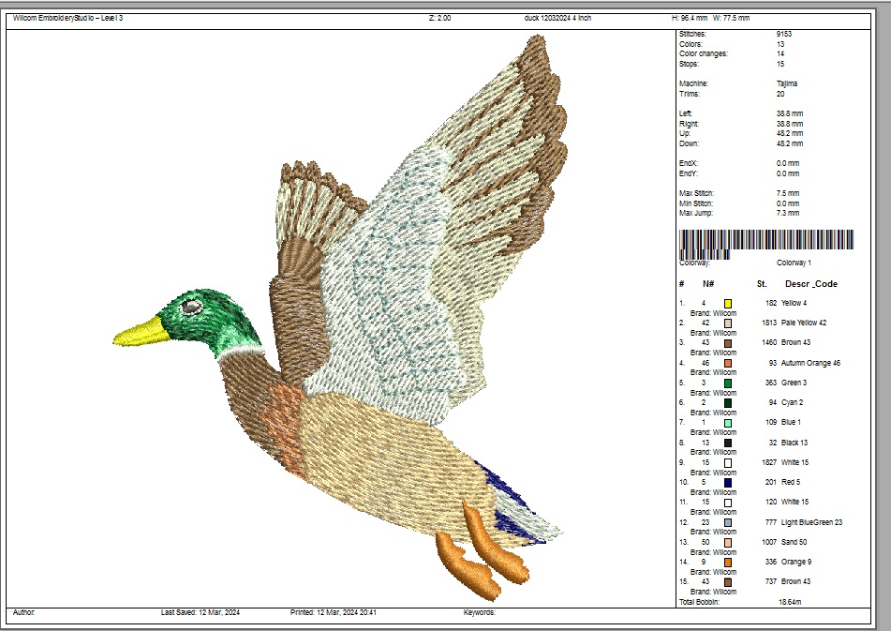Click the Green 3 thread color swatch
891x631 pixels.
coord(727,383)
